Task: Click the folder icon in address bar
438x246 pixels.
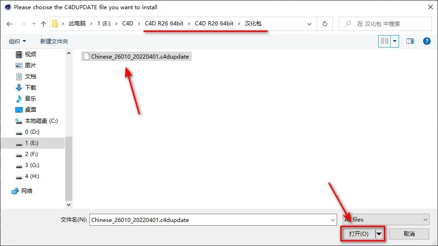Action: pyautogui.click(x=55, y=24)
